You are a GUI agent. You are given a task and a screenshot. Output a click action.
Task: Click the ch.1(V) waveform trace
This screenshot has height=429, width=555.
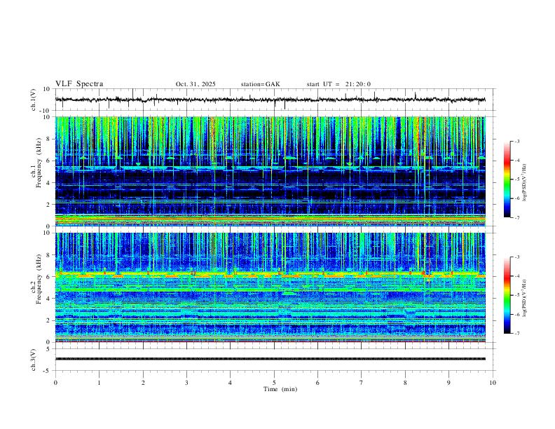pos(270,100)
